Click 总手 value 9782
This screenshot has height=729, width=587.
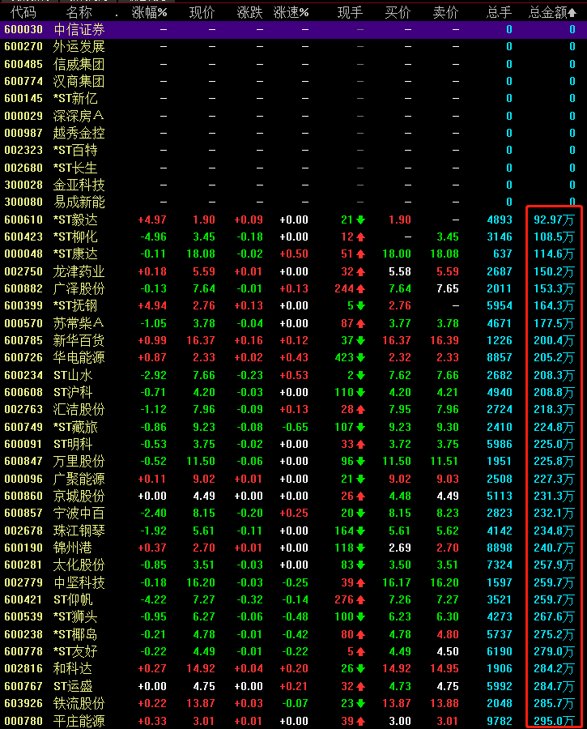[500, 721]
